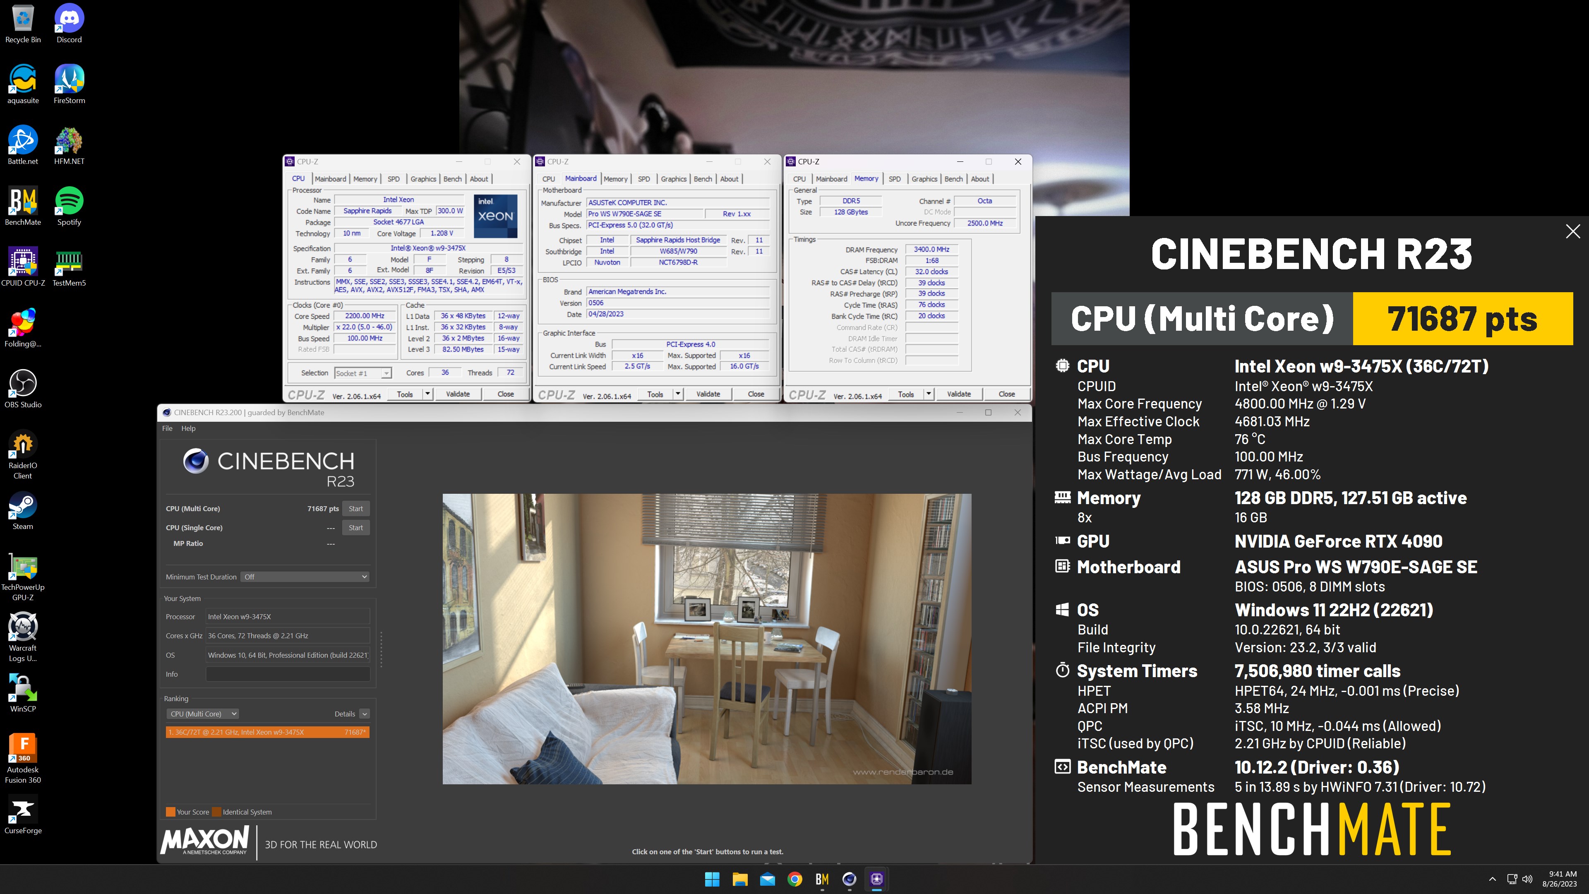Open the Minimum Test Duration dropdown
1589x894 pixels.
305,577
